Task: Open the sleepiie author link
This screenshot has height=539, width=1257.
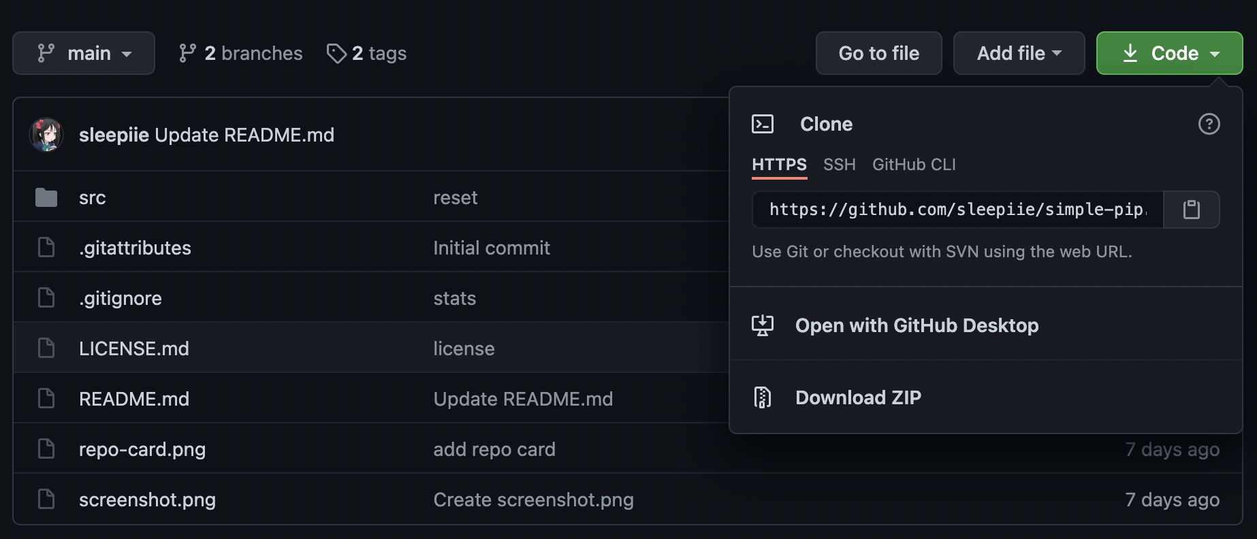Action: click(x=114, y=135)
